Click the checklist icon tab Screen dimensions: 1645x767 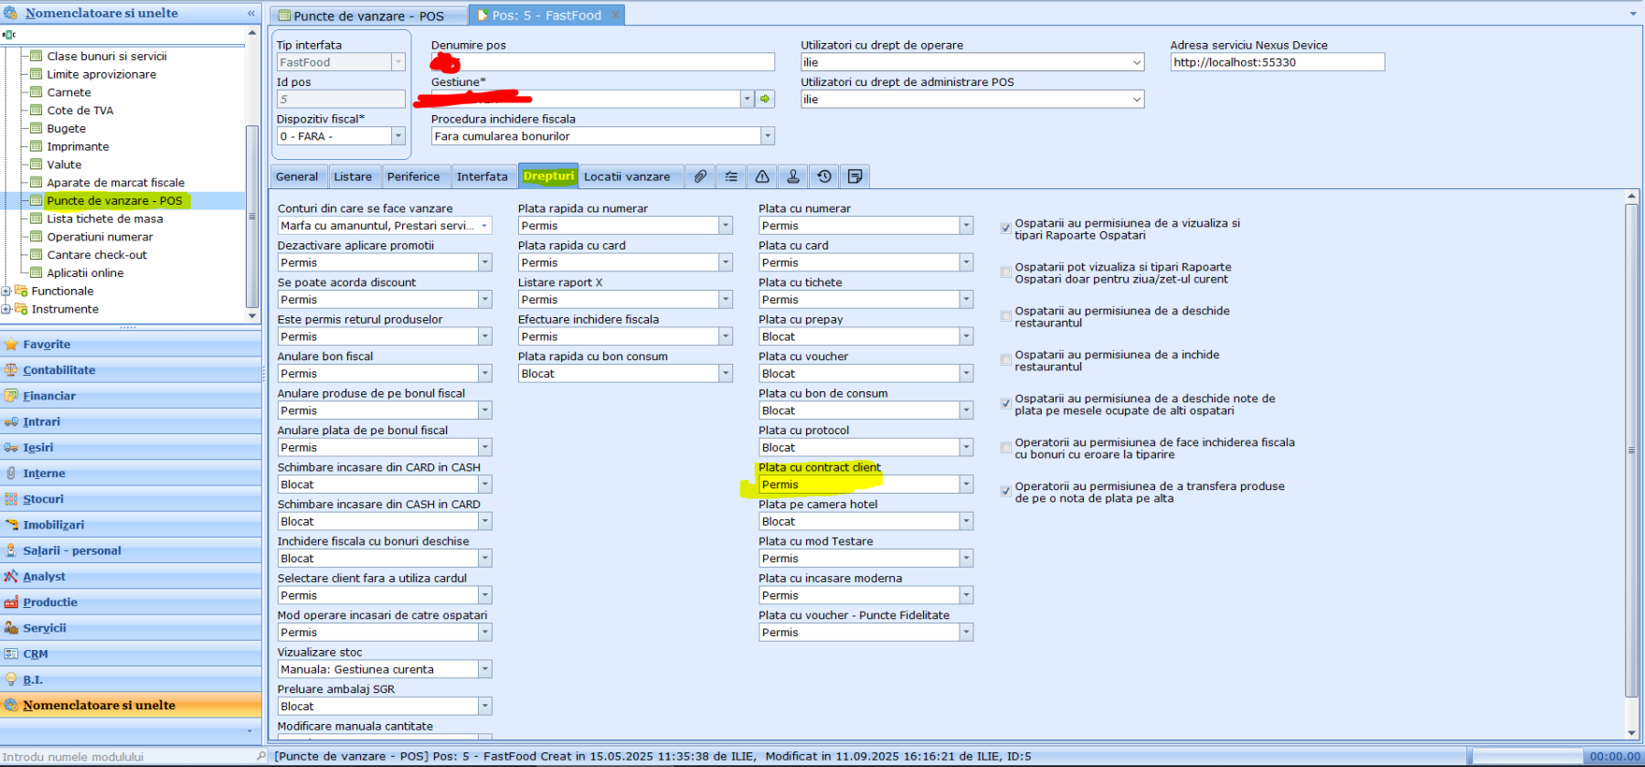pyautogui.click(x=731, y=176)
